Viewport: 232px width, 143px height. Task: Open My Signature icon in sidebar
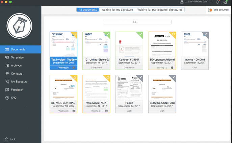pyautogui.click(x=7, y=82)
